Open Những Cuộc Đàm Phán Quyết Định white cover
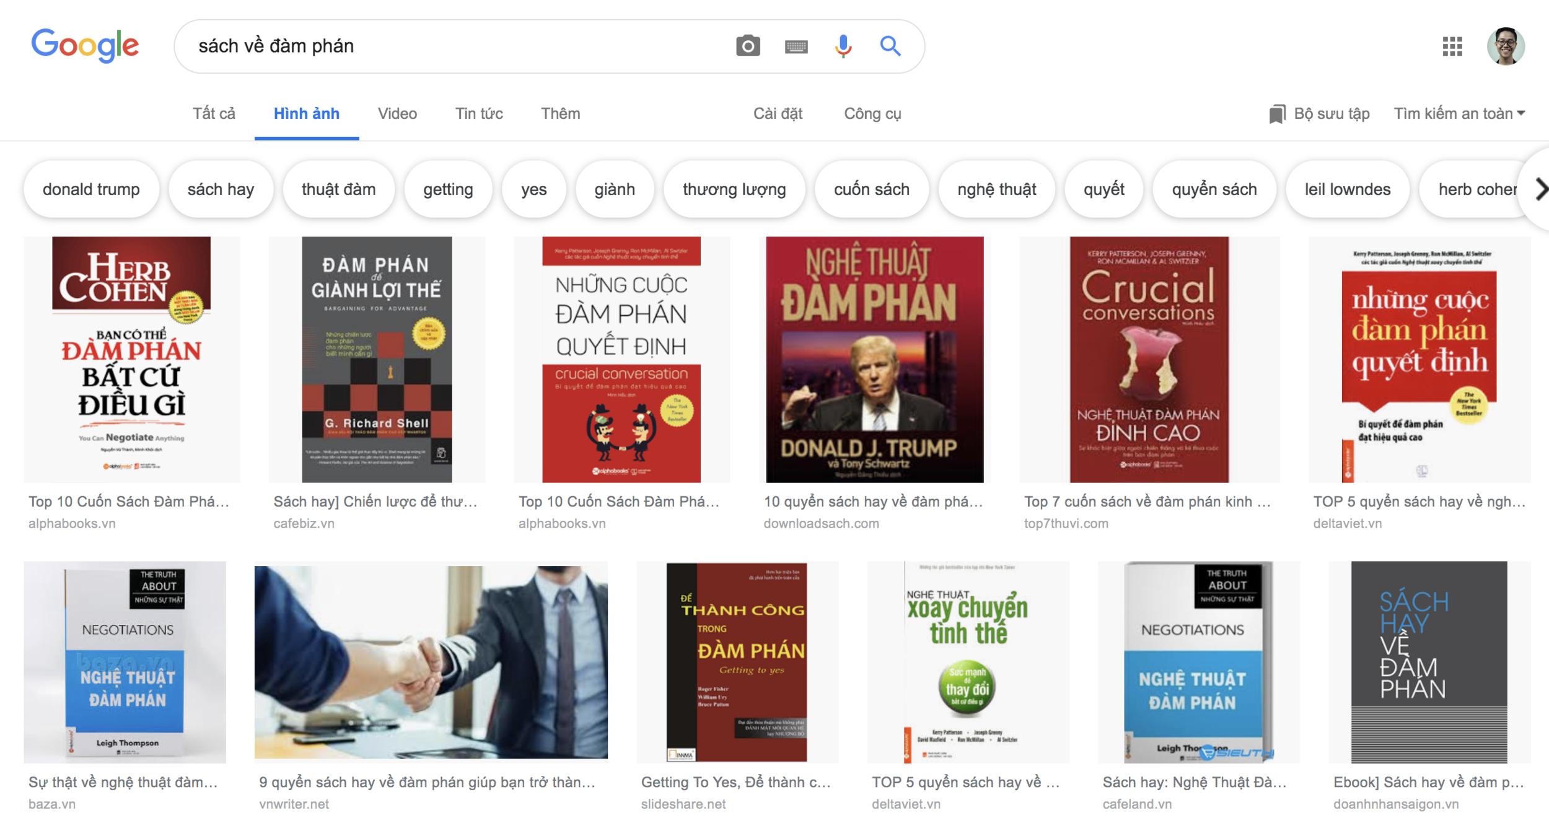This screenshot has height=836, width=1549. [621, 359]
